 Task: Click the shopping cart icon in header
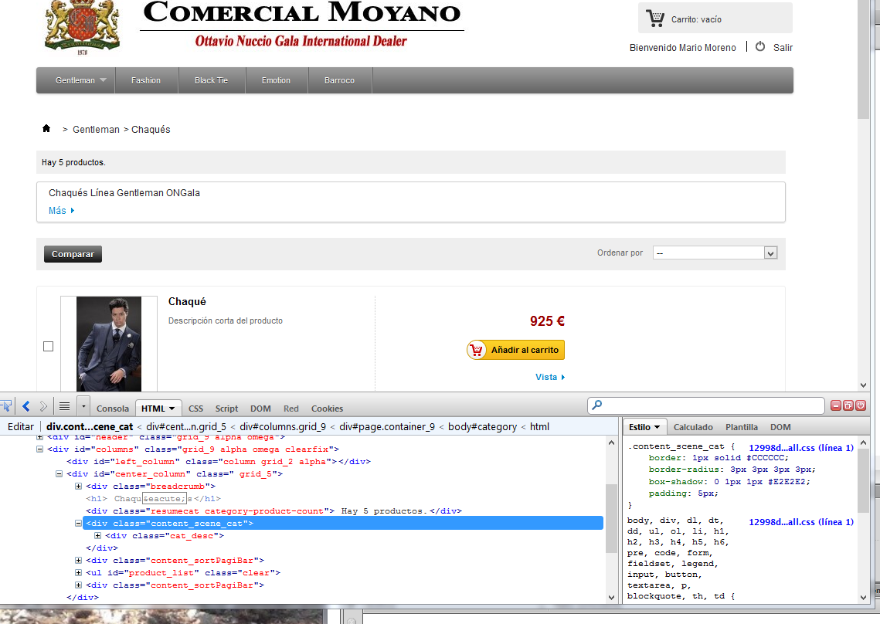click(654, 19)
